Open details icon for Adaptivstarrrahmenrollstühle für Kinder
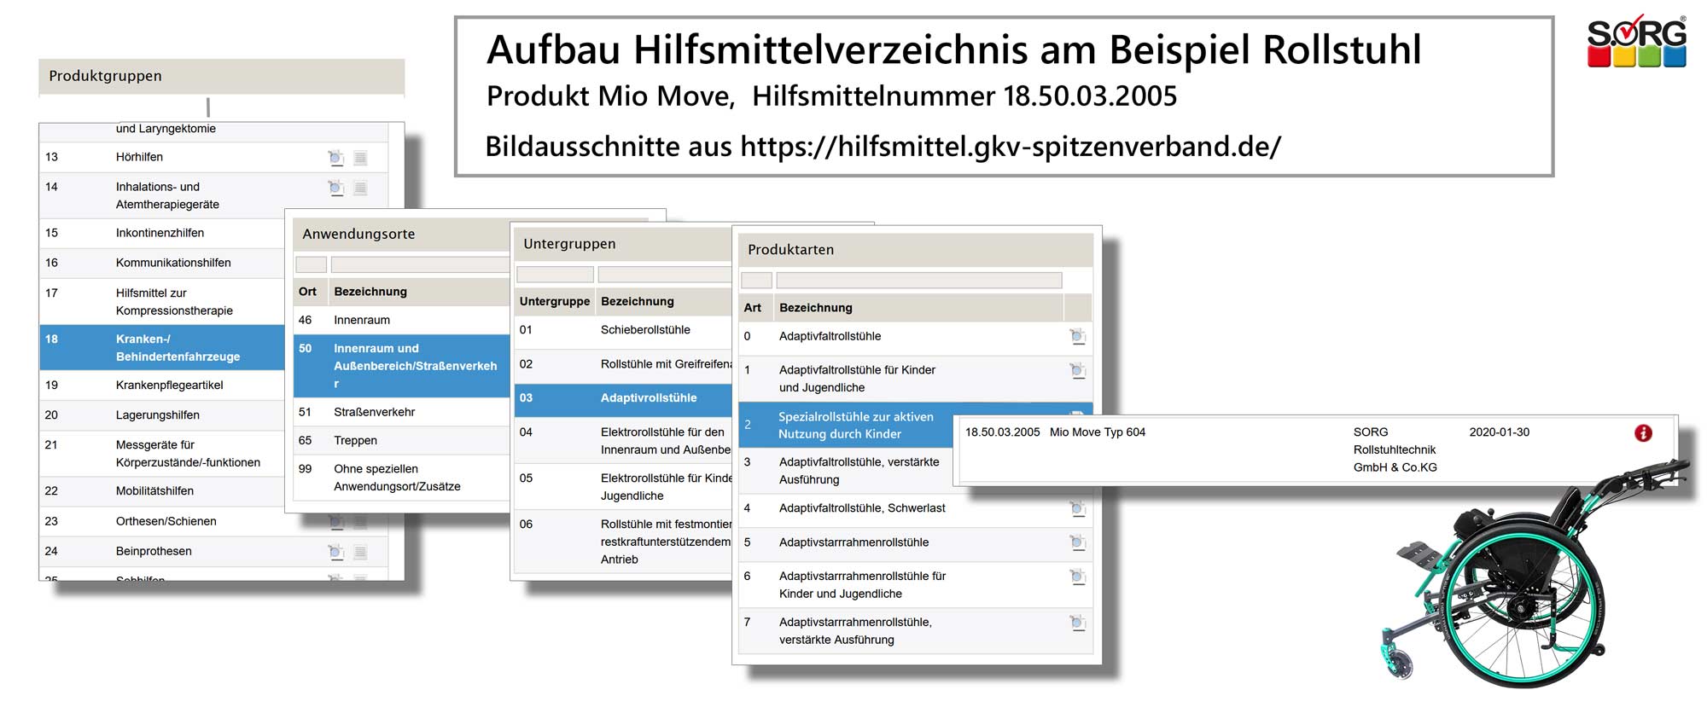The image size is (1707, 713). (1078, 577)
